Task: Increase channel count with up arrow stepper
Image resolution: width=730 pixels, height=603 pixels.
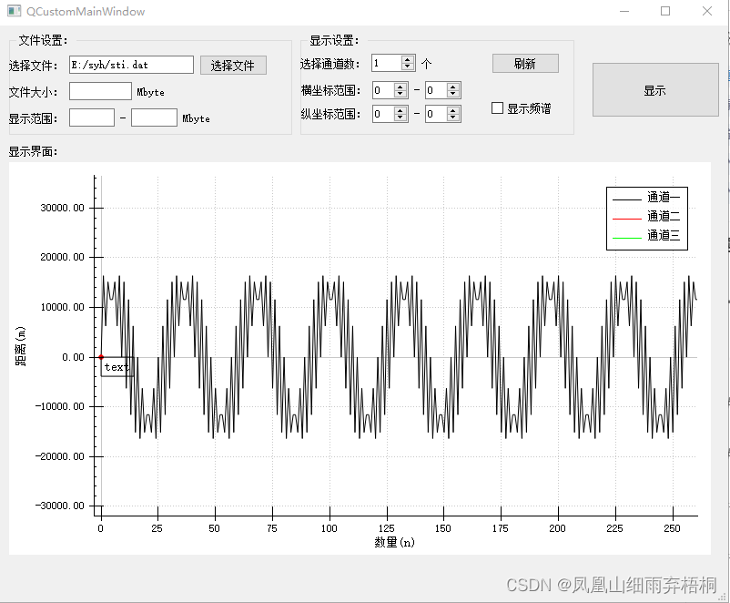Action: click(405, 58)
